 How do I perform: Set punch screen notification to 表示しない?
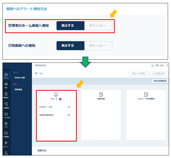click(98, 46)
